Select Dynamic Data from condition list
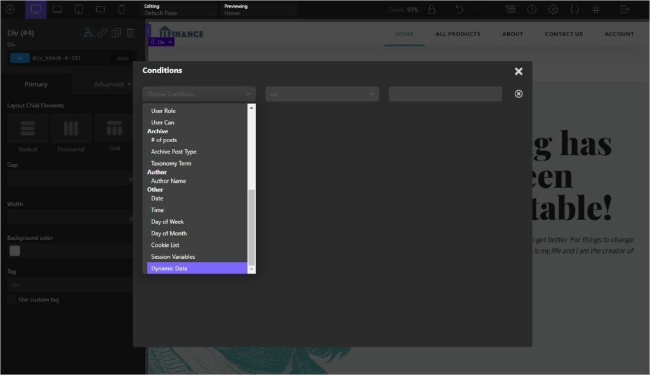650x375 pixels. coord(197,268)
